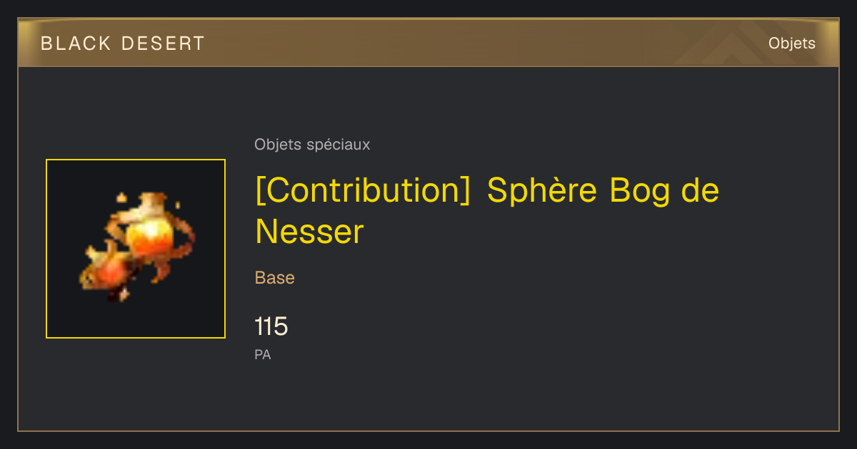Click the PA stat label
Screen dimensions: 857x449
click(263, 354)
